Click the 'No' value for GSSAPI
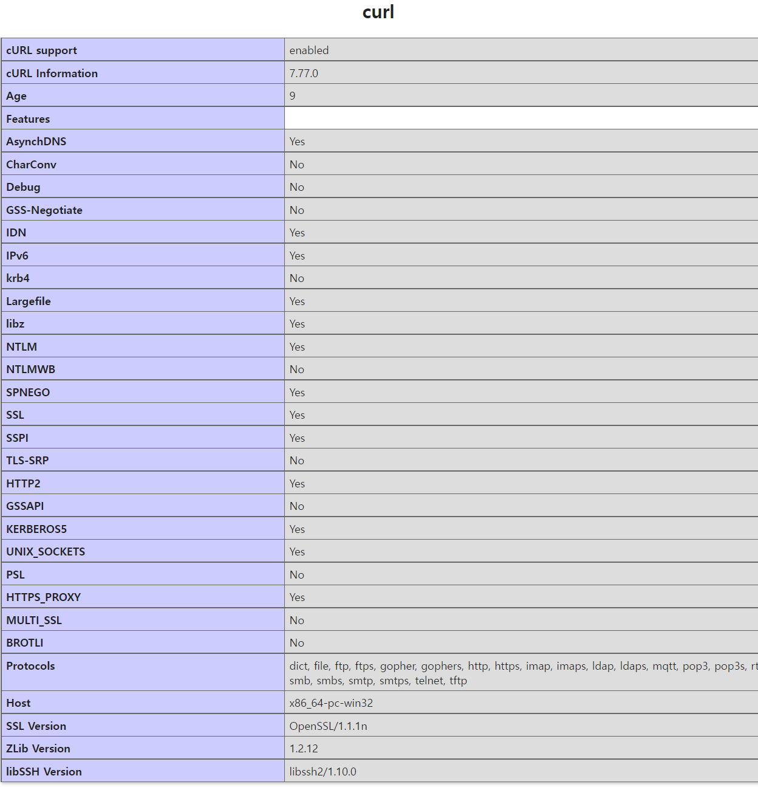 [297, 506]
